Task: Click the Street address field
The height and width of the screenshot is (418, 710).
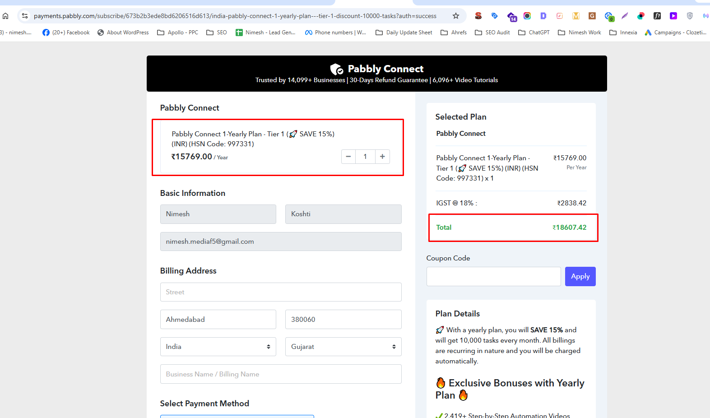Action: coord(281,292)
